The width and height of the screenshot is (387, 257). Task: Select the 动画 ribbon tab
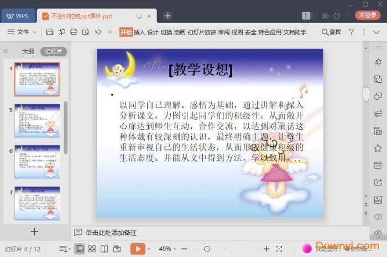coord(180,32)
